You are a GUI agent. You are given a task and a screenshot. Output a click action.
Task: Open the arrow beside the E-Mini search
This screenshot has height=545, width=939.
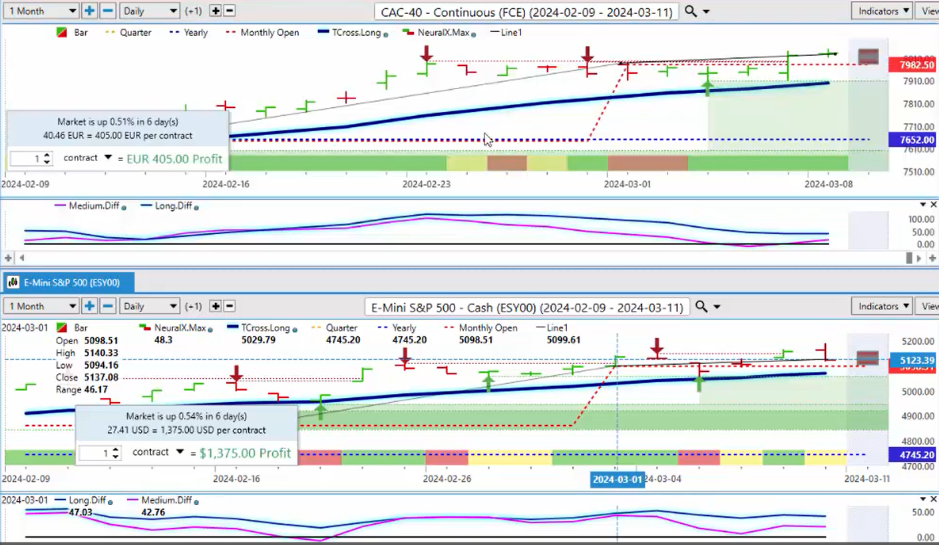coord(717,307)
